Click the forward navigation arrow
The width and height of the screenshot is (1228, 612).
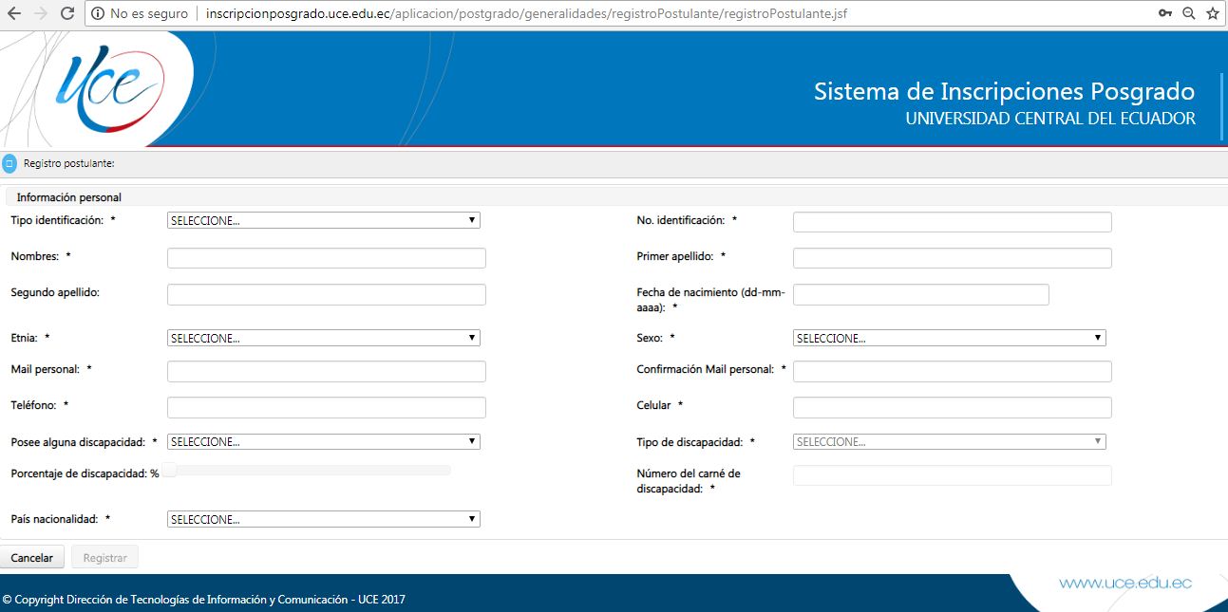pos(40,13)
